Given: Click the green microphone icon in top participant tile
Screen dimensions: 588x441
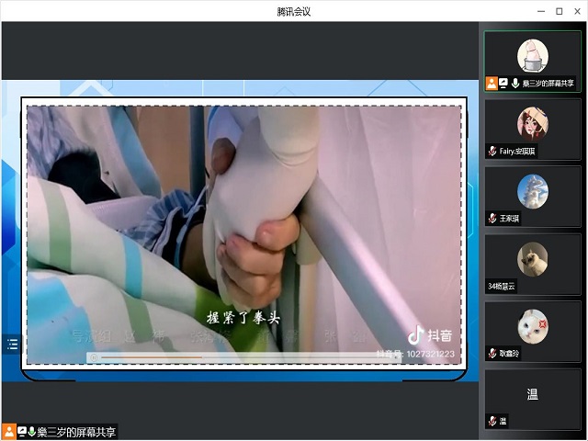Looking at the screenshot, I should coord(514,84).
